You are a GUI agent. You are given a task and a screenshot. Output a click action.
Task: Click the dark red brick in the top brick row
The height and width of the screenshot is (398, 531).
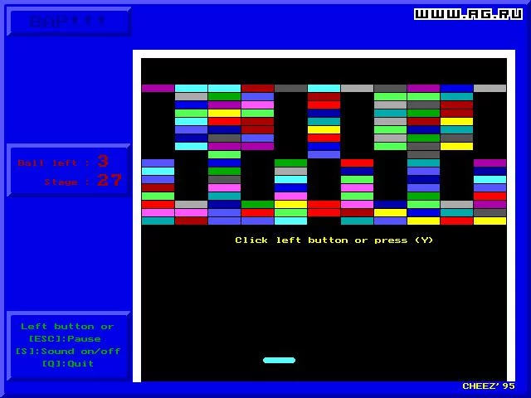(x=257, y=89)
